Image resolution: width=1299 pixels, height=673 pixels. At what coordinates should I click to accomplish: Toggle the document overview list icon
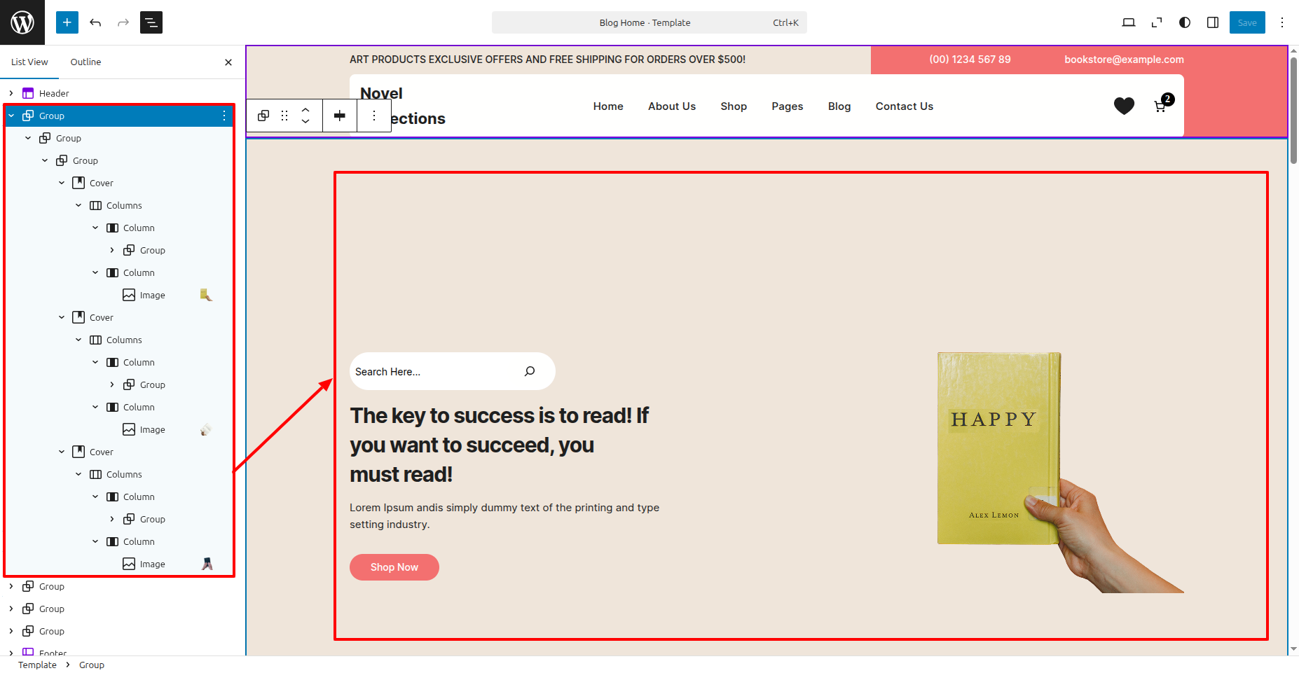tap(151, 22)
